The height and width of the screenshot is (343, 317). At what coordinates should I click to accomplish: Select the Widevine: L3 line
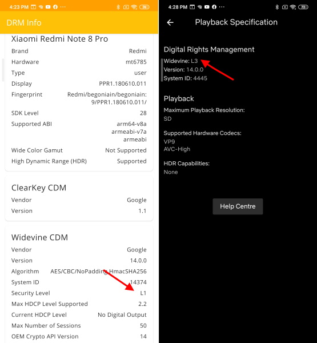(x=180, y=61)
